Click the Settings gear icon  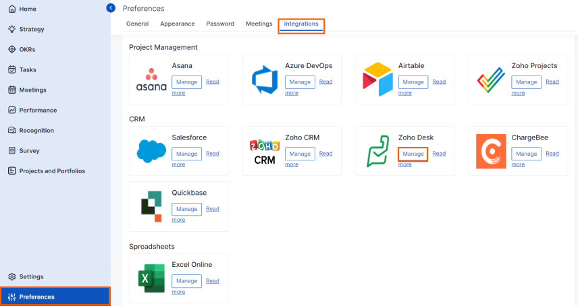tap(11, 276)
